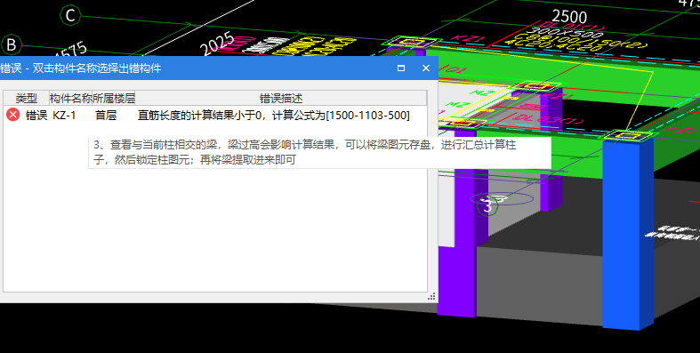Grab the dialog resize grip corner

tap(431, 296)
